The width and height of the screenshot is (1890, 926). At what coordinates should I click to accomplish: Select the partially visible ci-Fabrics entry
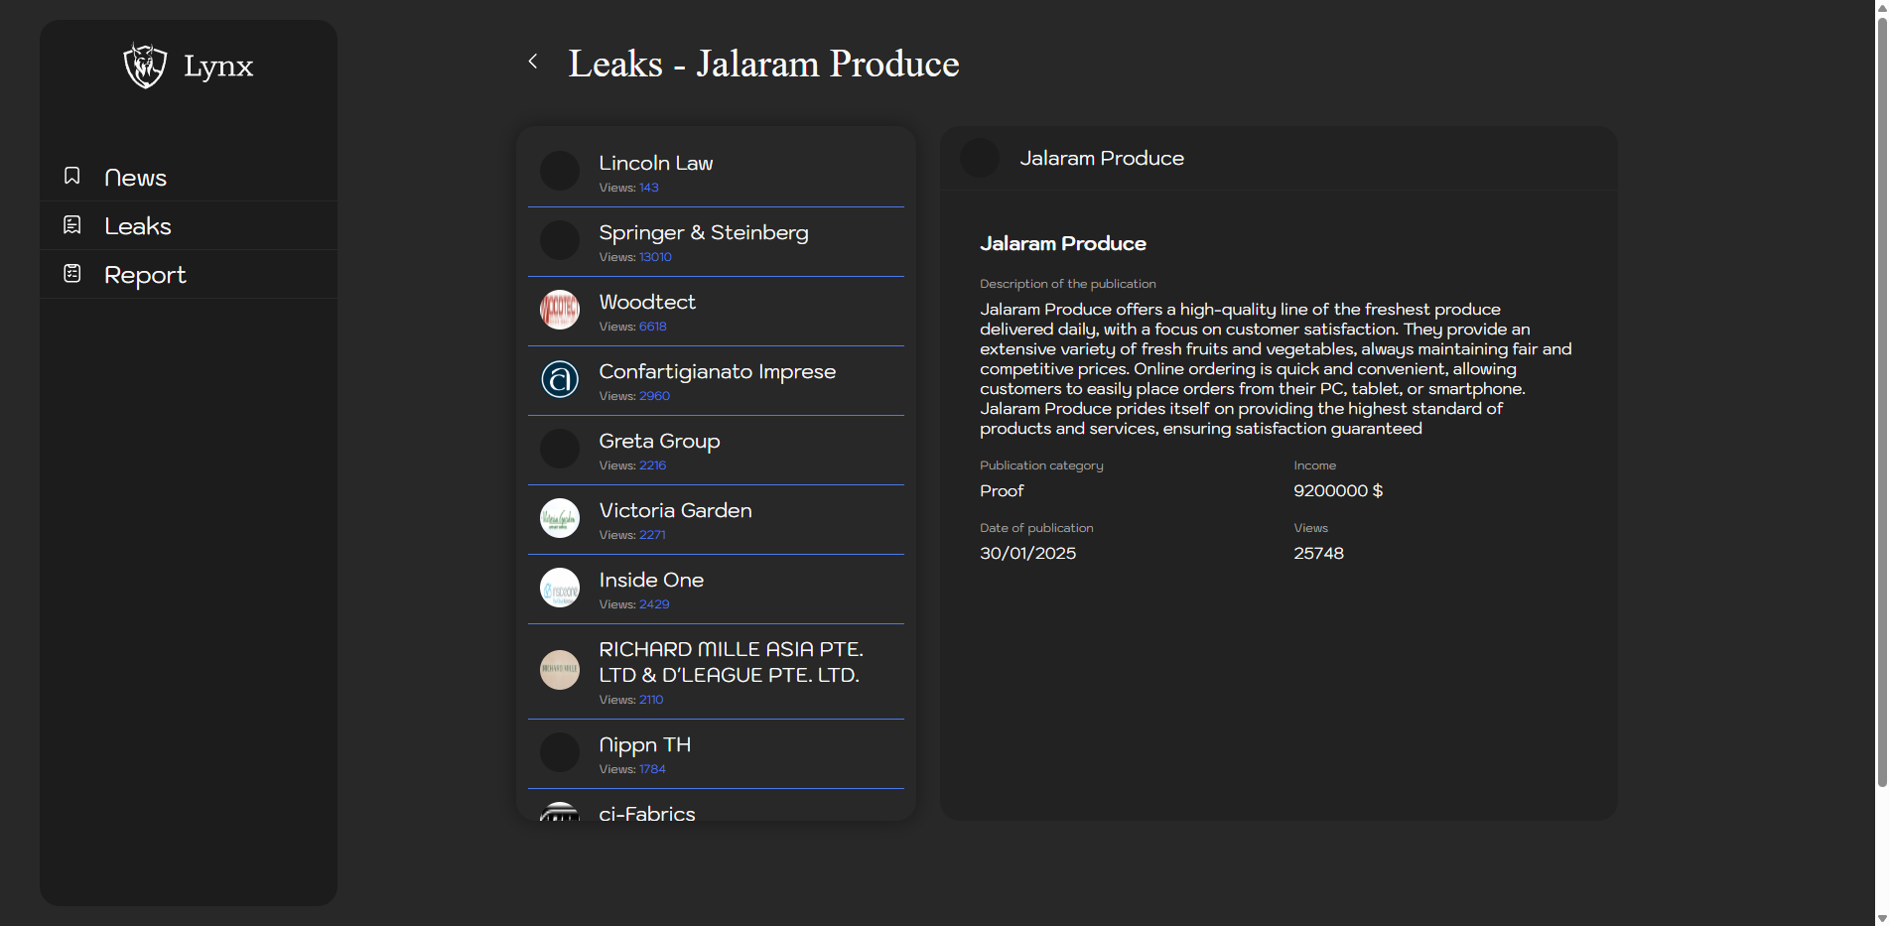[646, 813]
